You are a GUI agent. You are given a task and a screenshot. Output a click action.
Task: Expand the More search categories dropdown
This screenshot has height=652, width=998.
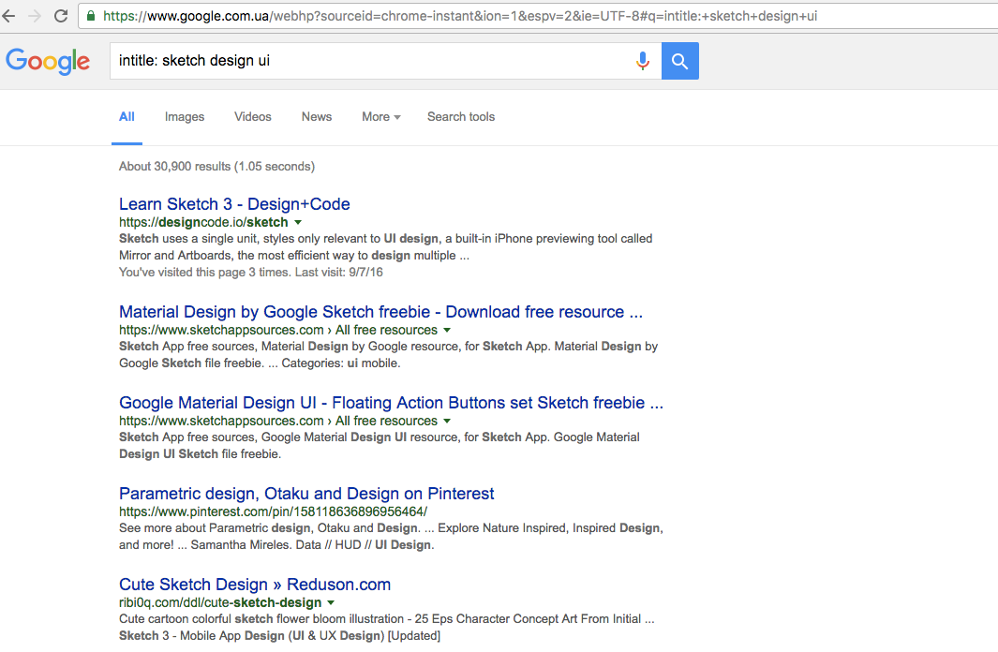tap(380, 117)
